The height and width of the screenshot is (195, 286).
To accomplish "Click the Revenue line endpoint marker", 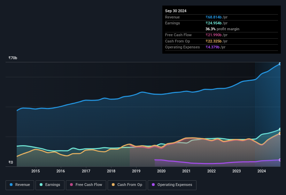I will tap(280, 64).
